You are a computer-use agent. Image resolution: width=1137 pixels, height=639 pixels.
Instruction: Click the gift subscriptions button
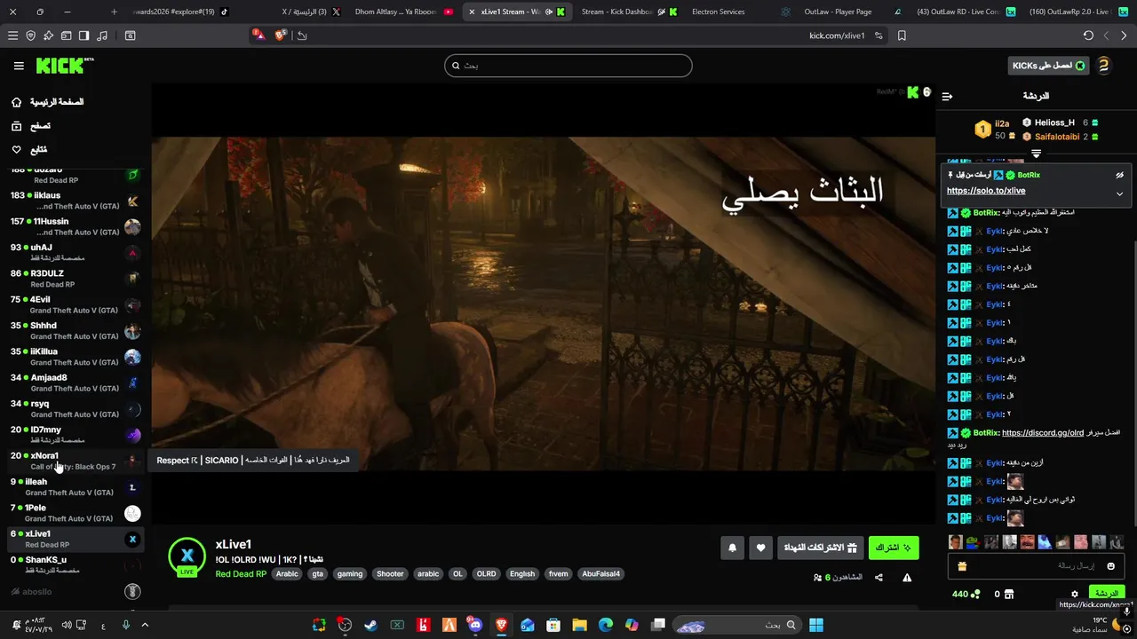coord(820,548)
